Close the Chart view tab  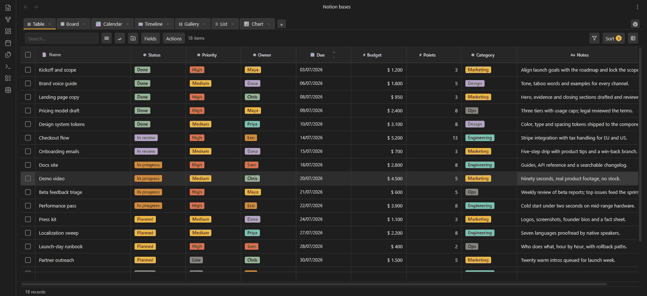(x=269, y=24)
